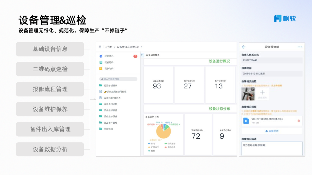Select the 设备动态推送 tab

point(153,55)
